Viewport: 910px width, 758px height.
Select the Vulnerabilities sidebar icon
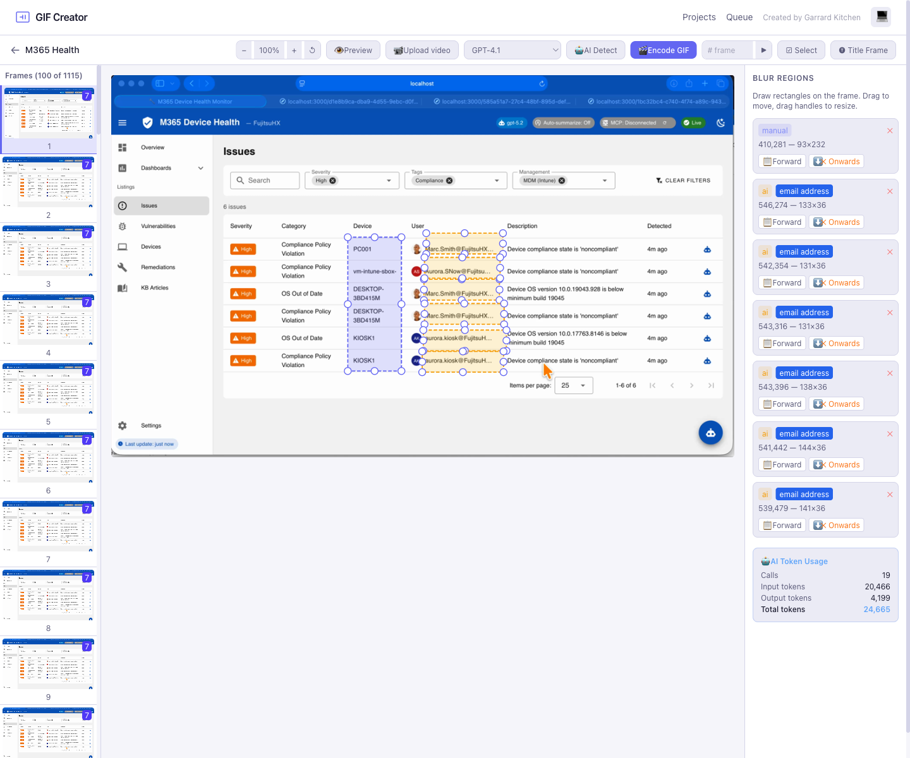click(x=123, y=226)
